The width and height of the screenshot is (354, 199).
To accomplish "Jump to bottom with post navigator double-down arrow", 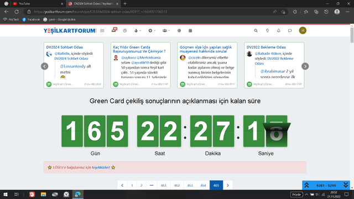I will pos(346,185).
